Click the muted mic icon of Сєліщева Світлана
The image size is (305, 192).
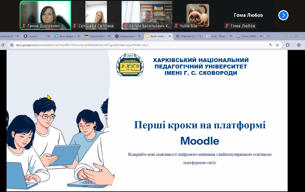75,26
